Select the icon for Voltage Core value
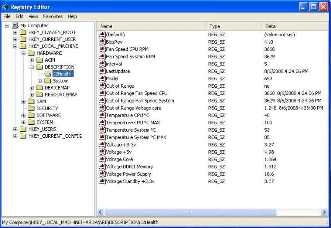331x228 pixels. [102, 159]
